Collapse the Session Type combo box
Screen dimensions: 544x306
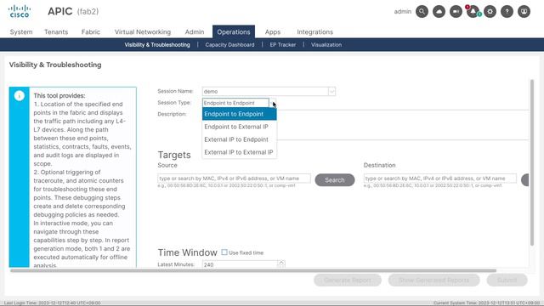[273, 103]
